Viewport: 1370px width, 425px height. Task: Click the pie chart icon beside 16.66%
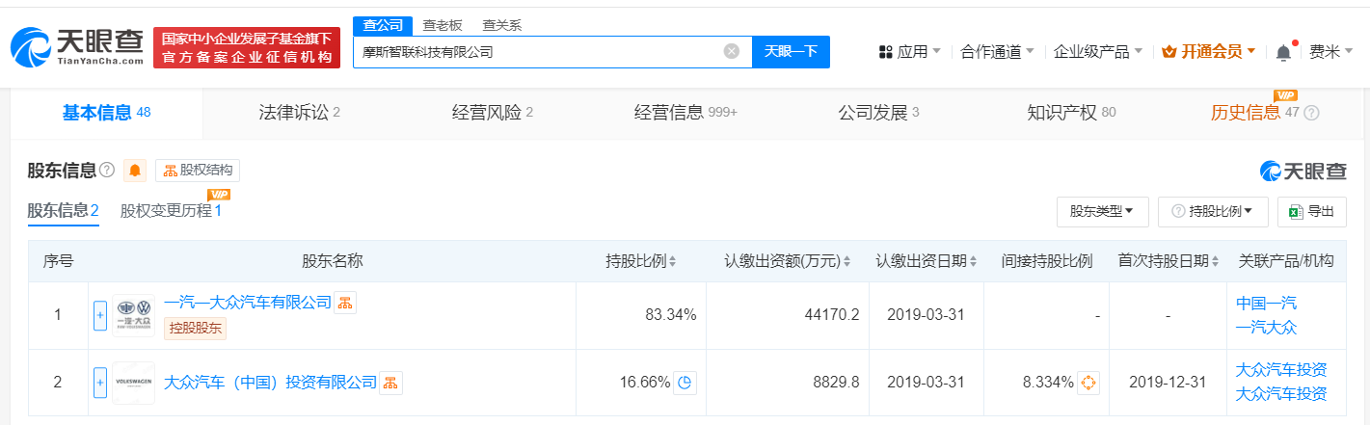[685, 383]
